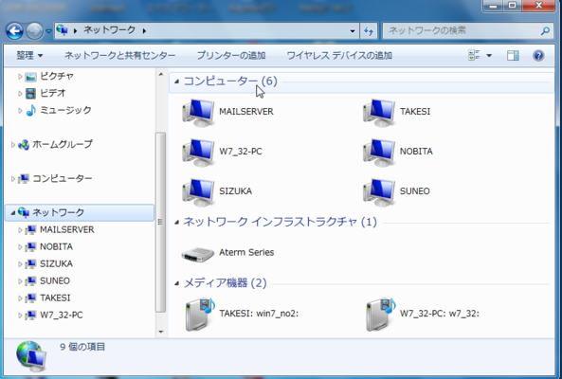The image size is (562, 379).
Task: Expand the コンピューター tree node
Action: click(x=12, y=179)
